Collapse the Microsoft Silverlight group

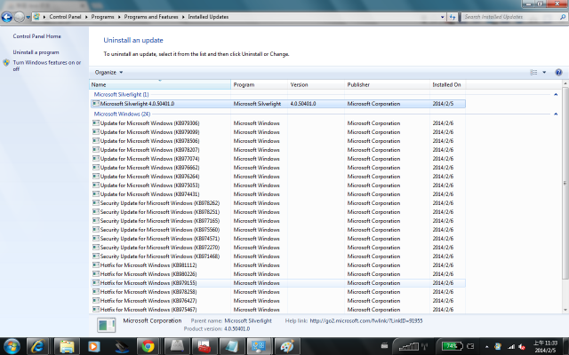556,94
